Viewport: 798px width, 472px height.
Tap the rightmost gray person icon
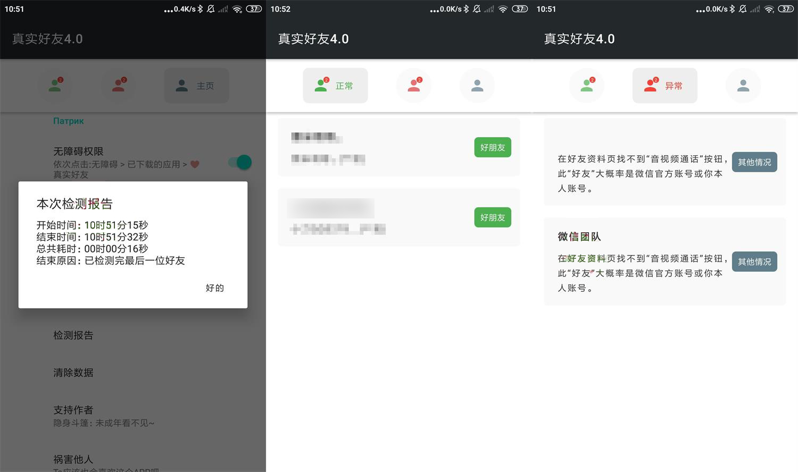(x=743, y=85)
